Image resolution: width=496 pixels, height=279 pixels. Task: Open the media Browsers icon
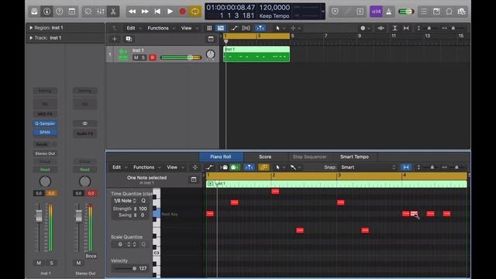pos(462,12)
